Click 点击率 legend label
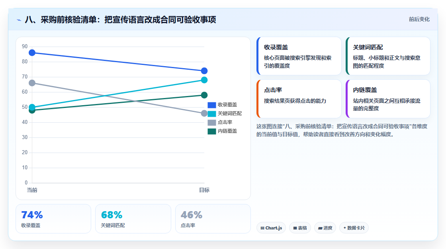Screen dimensions: 446x249 coord(225,122)
